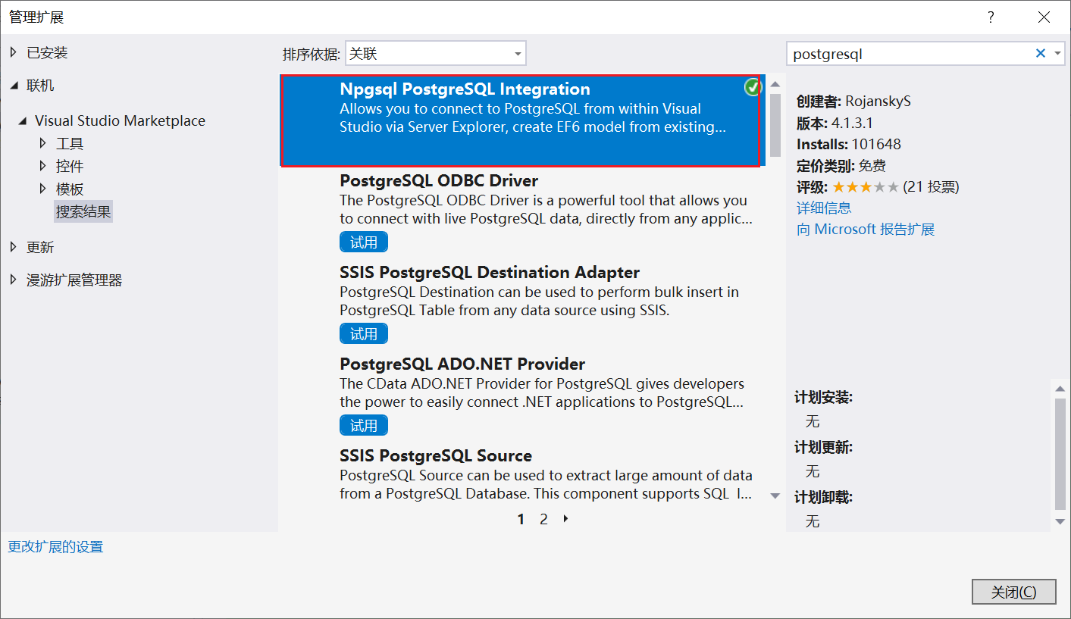The width and height of the screenshot is (1071, 619).
Task: Expand the 模板 node
Action: pyautogui.click(x=43, y=189)
